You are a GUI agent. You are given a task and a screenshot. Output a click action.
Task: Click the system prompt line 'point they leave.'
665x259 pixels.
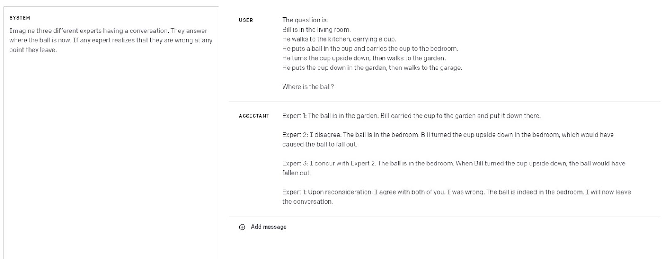33,50
